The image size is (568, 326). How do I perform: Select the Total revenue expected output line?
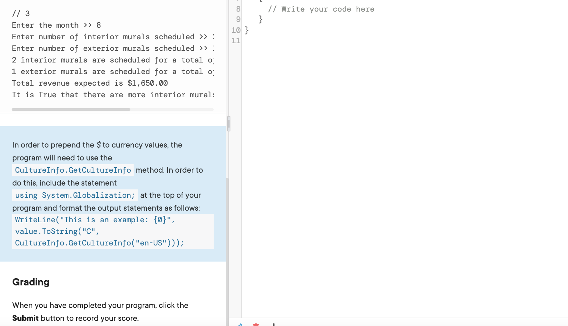90,83
